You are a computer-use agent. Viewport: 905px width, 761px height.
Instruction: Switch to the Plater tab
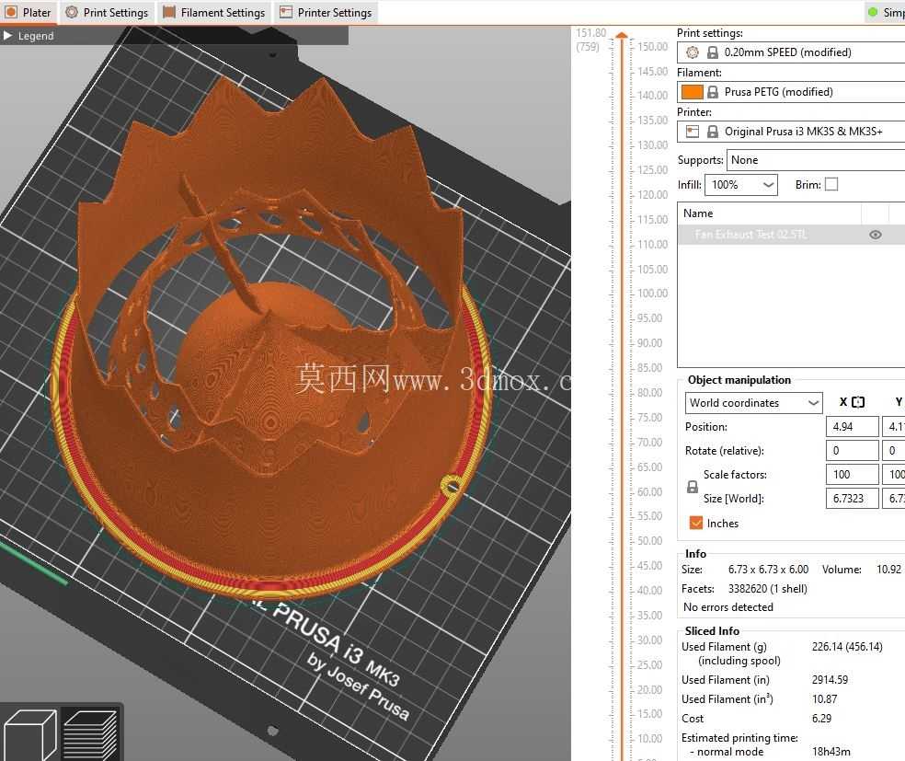click(x=28, y=12)
